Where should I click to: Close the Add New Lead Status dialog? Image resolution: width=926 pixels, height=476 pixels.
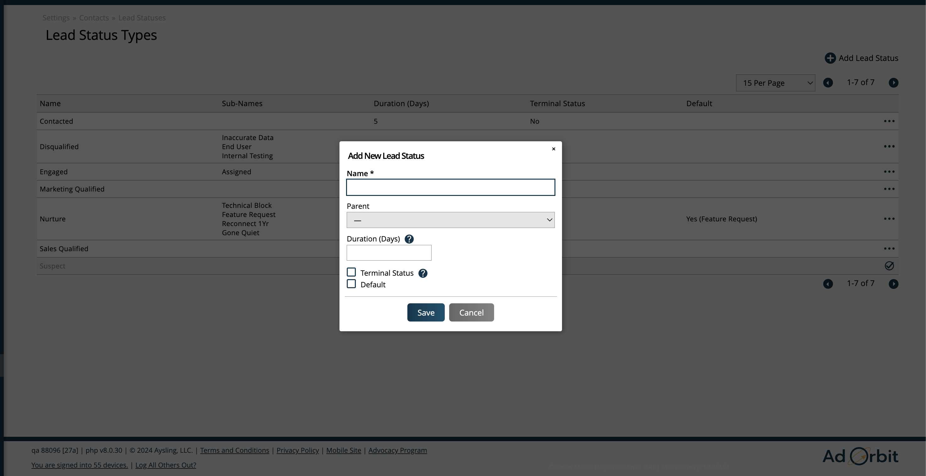point(553,149)
